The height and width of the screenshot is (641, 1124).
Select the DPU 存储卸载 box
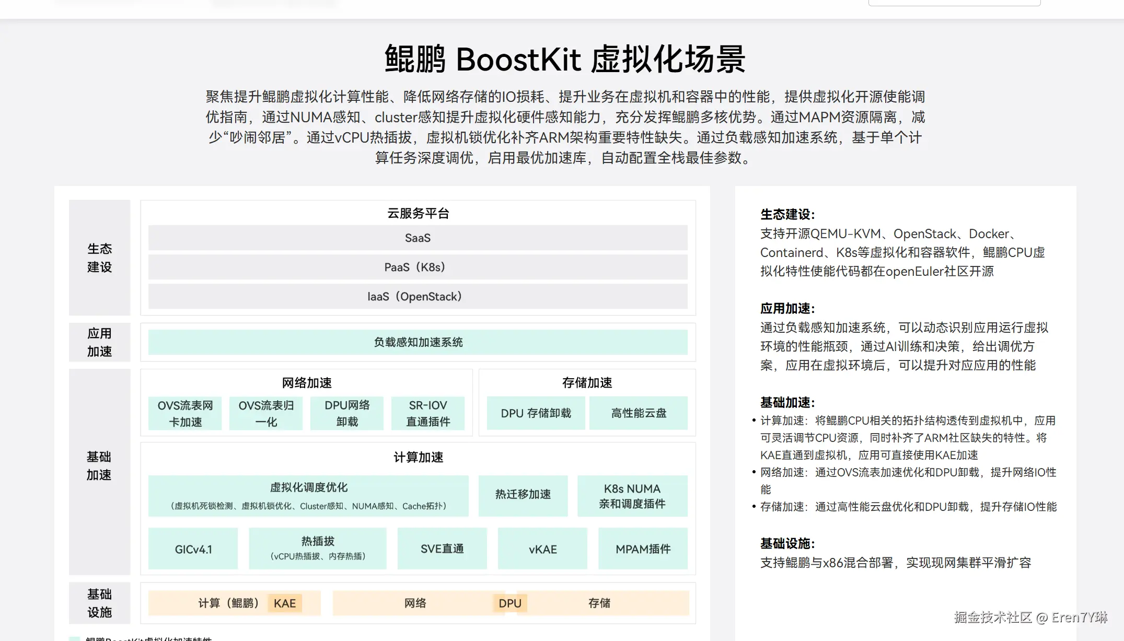[x=536, y=413]
